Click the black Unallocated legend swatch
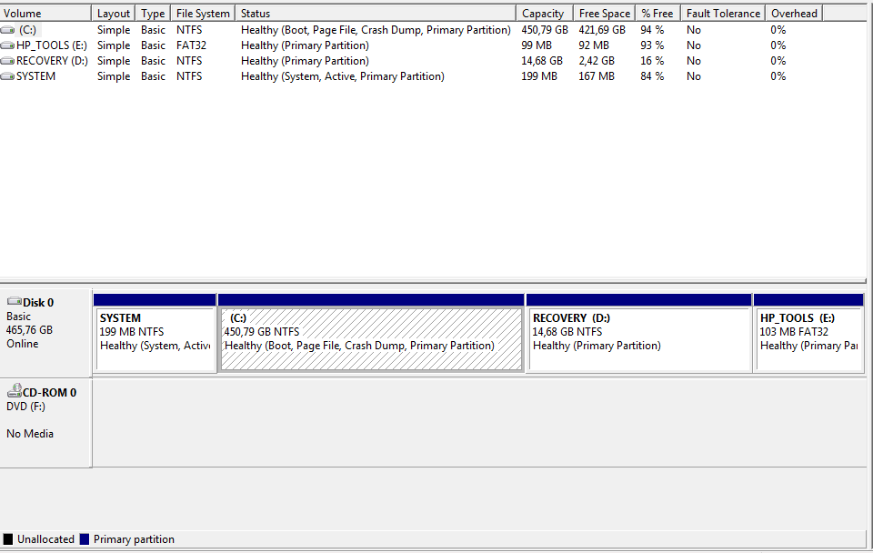 [8, 539]
